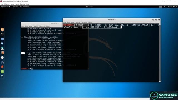Click the workspace switcher in top bar

[160, 7]
